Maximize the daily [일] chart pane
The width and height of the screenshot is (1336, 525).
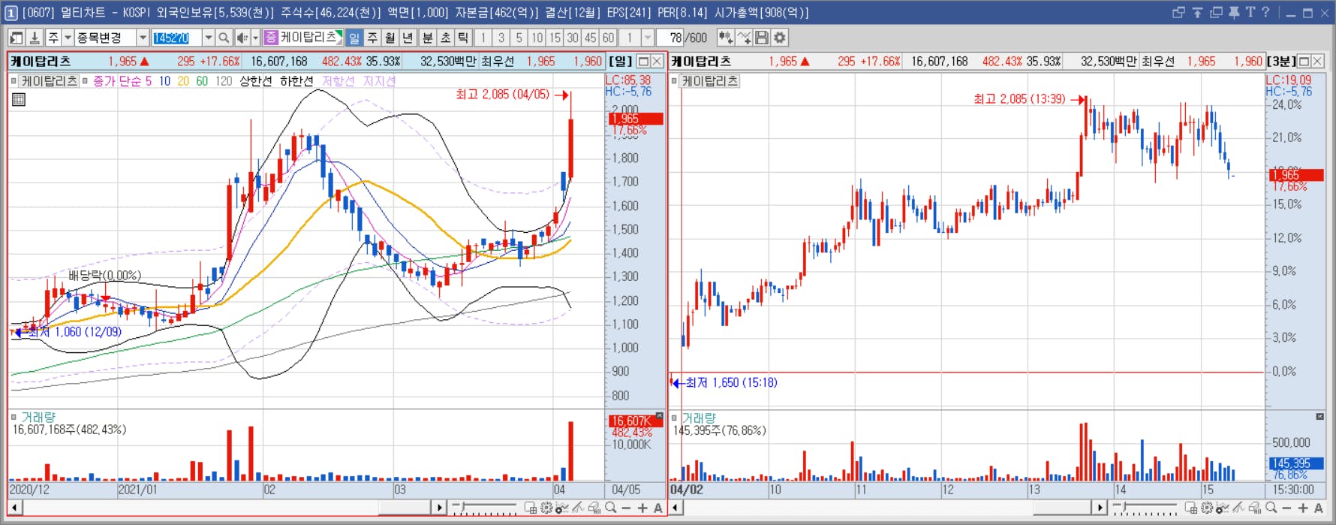tap(644, 62)
